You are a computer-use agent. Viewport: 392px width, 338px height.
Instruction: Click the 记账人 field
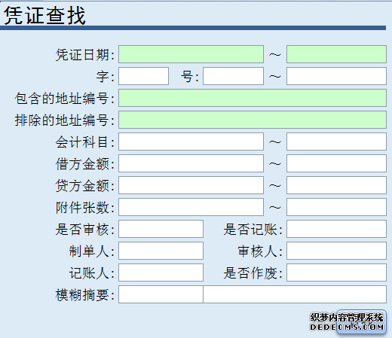[161, 273]
